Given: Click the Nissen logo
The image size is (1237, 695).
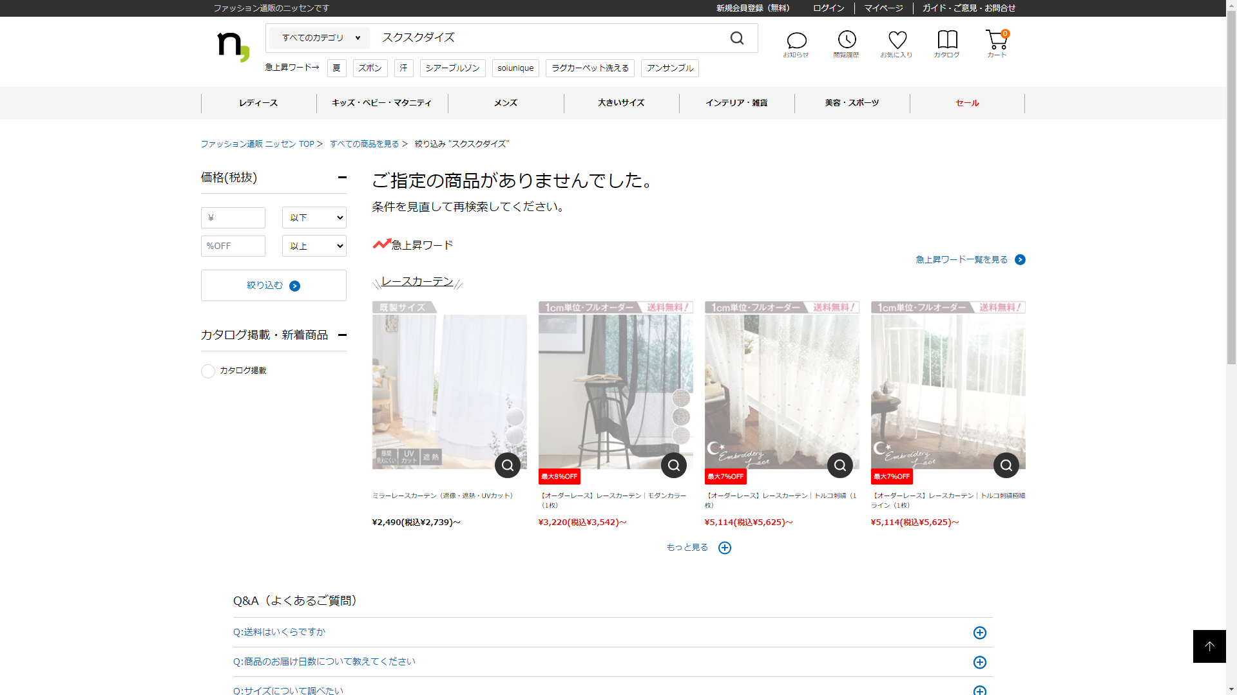Looking at the screenshot, I should click(233, 46).
